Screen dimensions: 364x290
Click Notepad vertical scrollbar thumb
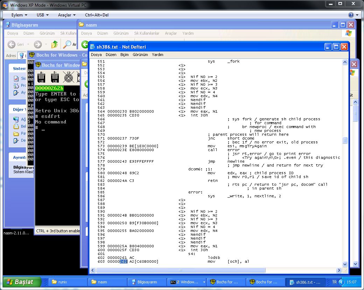pyautogui.click(x=345, y=140)
